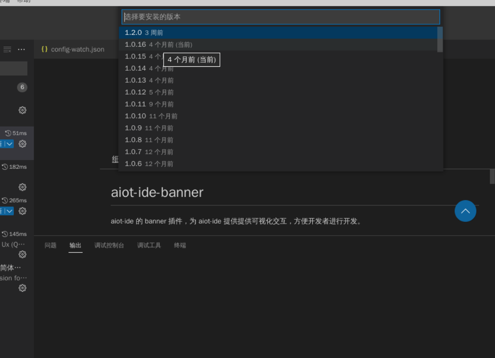Switch to the 调试工具 panel tab

click(x=149, y=245)
